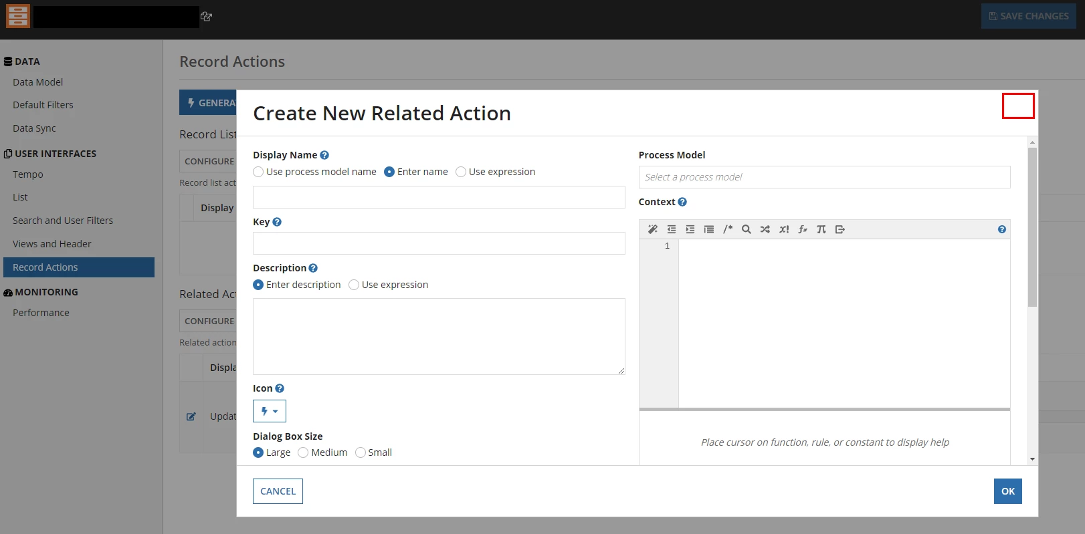Open Data Model in sidebar

38,82
